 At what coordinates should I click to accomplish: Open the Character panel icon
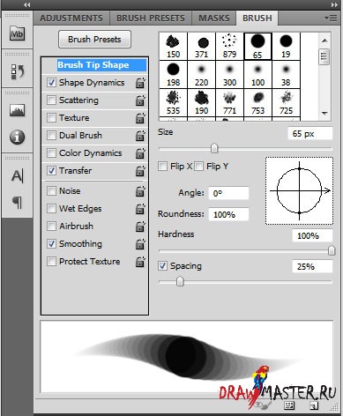pyautogui.click(x=17, y=176)
